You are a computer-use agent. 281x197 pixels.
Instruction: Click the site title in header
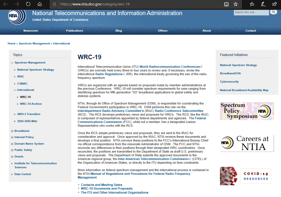click(x=107, y=13)
